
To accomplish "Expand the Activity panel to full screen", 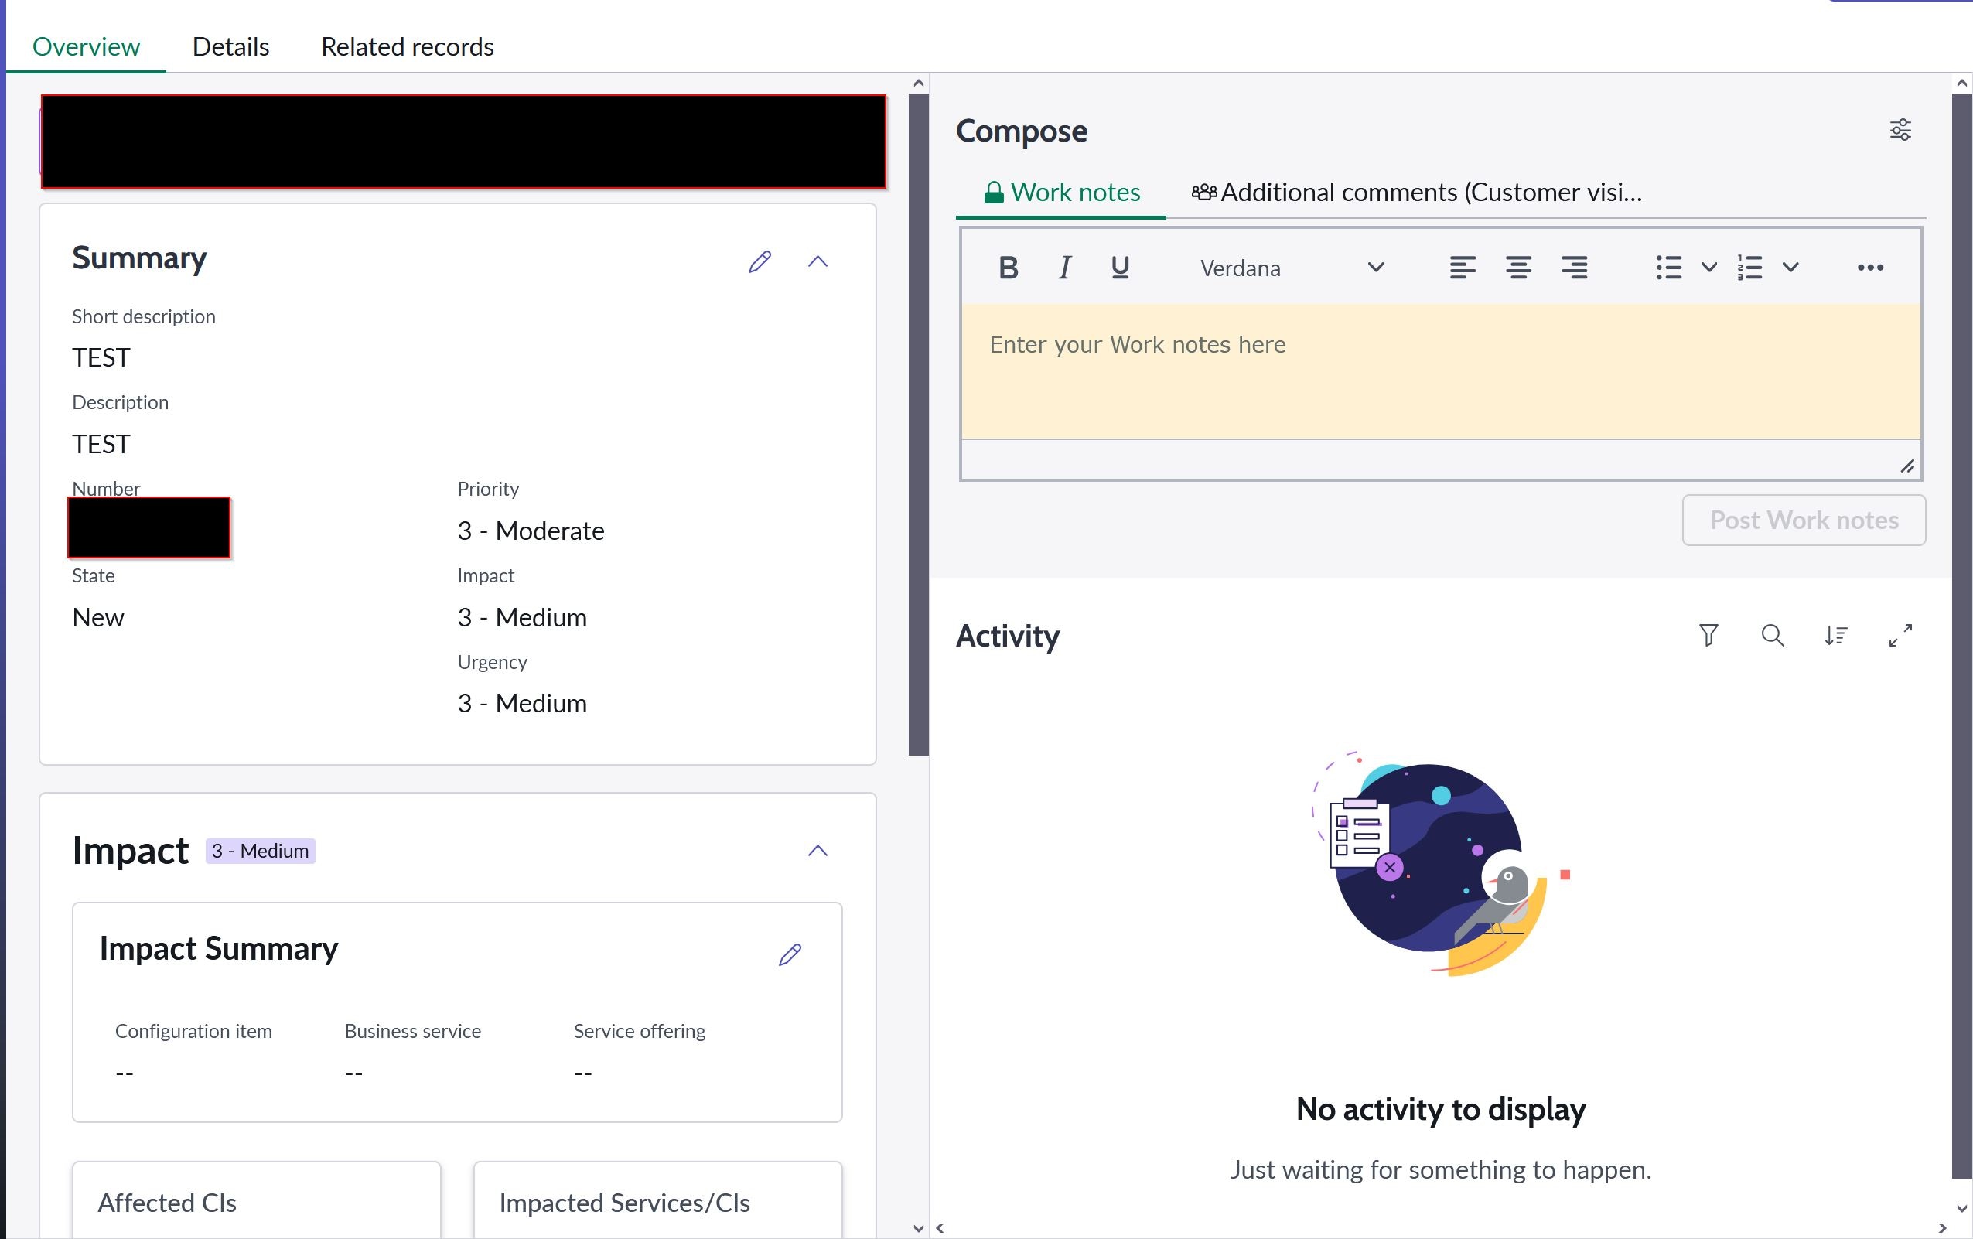I will pos(1900,635).
